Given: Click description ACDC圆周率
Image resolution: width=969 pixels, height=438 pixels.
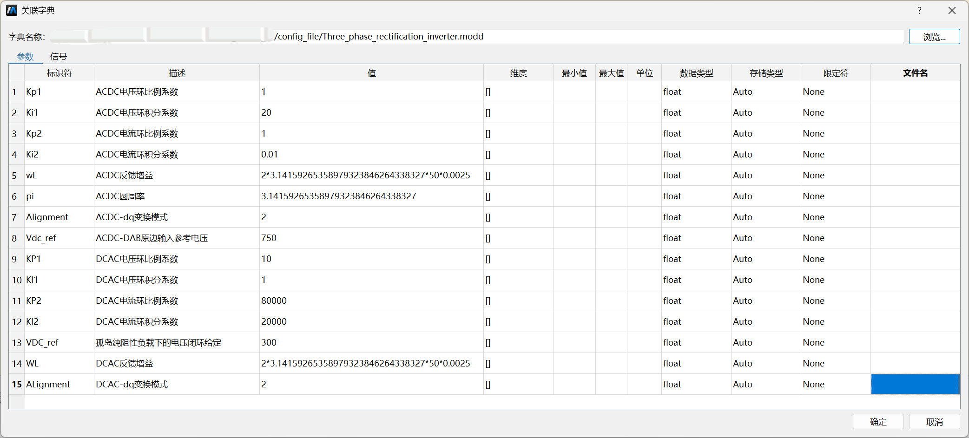Looking at the screenshot, I should (177, 196).
